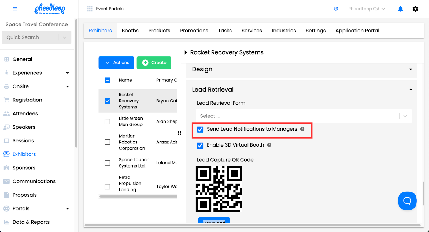This screenshot has height=232, width=429.
Task: Uncheck the Rocket Recovery Systems row checkbox
Action: pos(108,101)
